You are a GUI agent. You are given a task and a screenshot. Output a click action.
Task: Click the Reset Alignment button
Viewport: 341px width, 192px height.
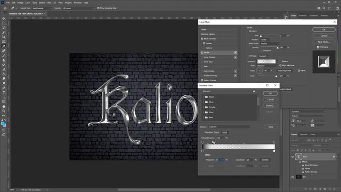285,70
